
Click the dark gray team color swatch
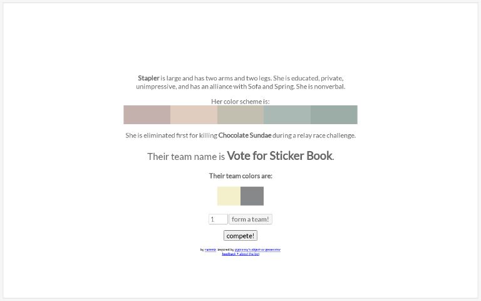pos(252,196)
